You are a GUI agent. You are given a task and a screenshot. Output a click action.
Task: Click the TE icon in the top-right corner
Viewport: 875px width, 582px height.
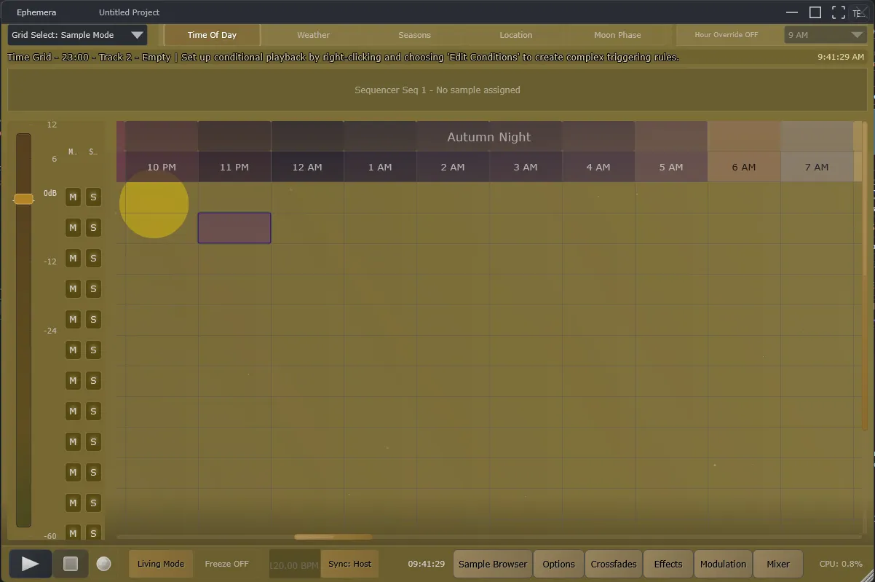pyautogui.click(x=860, y=12)
